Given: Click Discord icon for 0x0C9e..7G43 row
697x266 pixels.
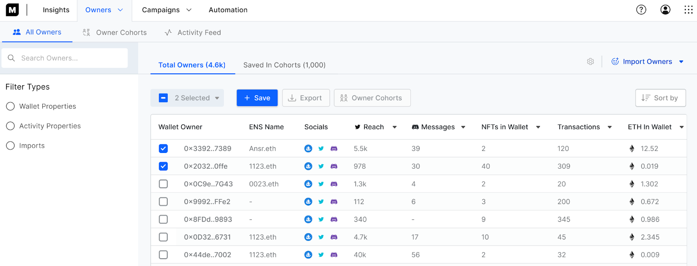Looking at the screenshot, I should pos(334,184).
